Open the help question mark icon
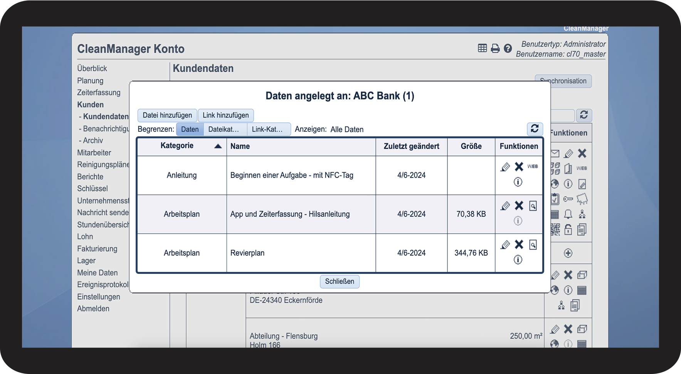 coord(508,49)
